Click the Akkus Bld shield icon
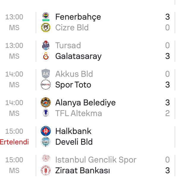This screenshot has width=177, height=184. (46, 74)
